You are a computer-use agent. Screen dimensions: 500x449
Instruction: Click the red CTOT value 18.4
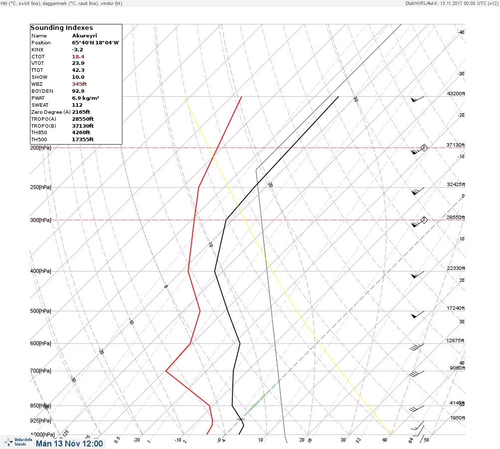78,57
